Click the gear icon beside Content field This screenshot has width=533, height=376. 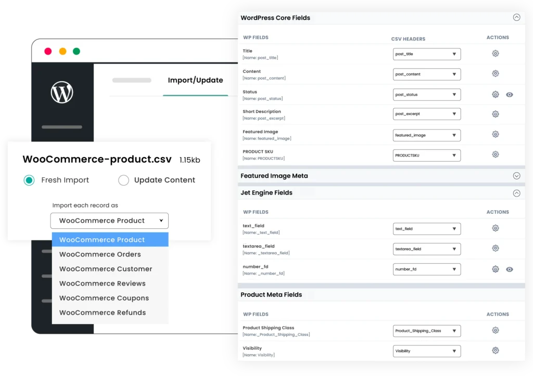click(495, 74)
